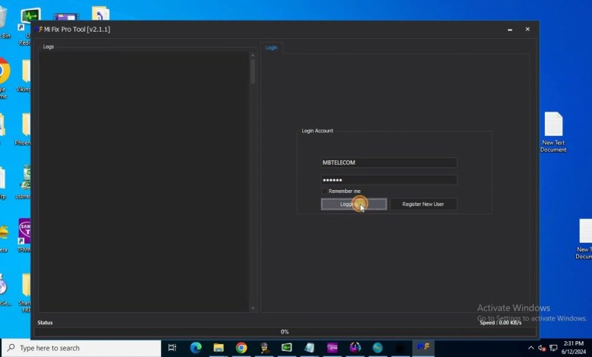Select the Viking folder on the desktop

[25, 75]
